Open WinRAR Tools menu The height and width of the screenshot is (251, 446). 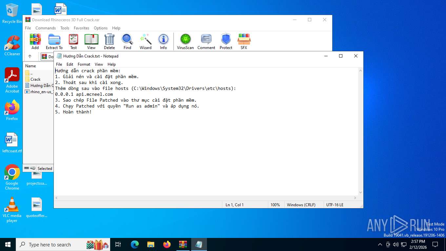tap(65, 28)
